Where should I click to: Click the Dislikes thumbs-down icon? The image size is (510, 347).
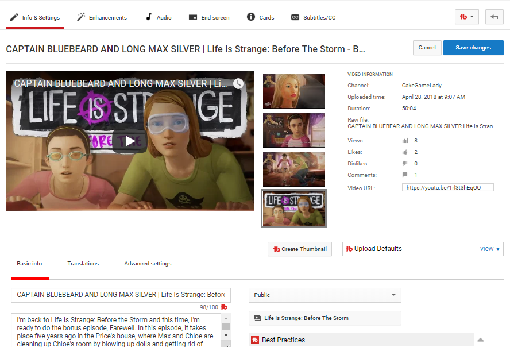tap(405, 163)
